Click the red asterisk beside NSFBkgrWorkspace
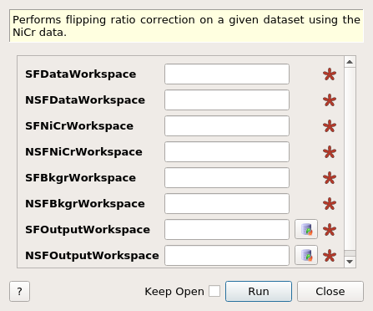 click(x=330, y=204)
